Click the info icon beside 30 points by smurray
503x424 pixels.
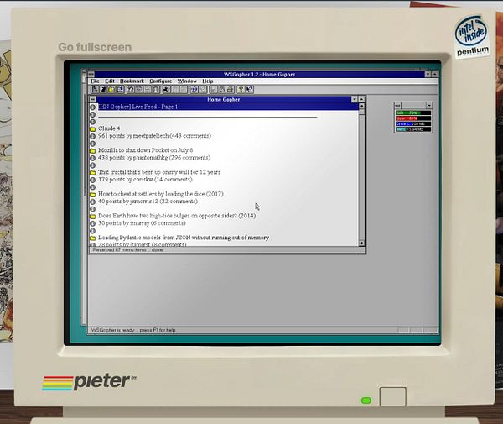(93, 223)
